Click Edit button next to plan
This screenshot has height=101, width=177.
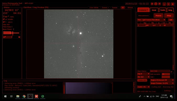171,20
